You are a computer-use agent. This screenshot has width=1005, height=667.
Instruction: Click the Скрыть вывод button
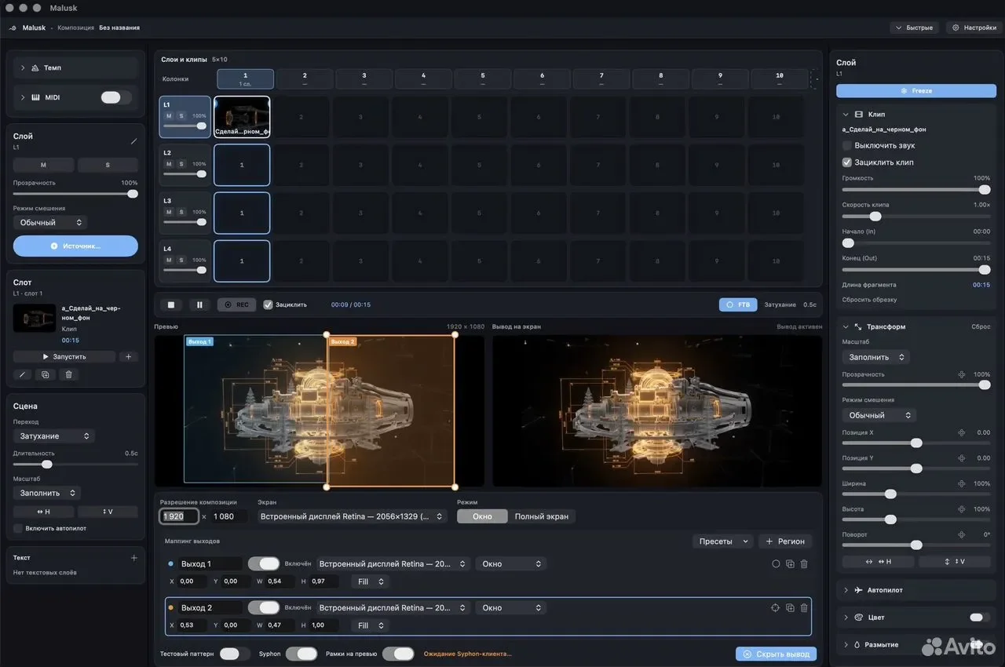click(777, 654)
